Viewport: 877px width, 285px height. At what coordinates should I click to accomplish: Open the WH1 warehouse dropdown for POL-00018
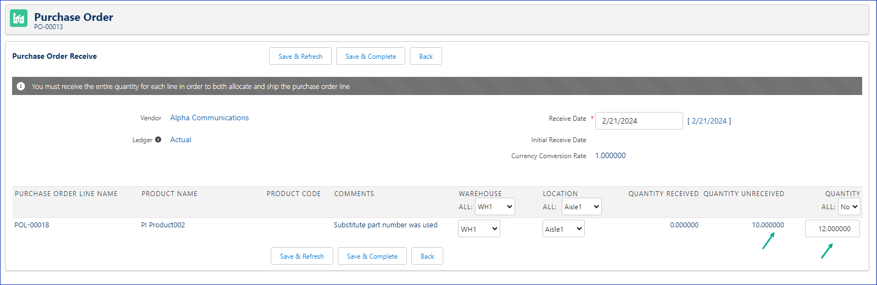tap(479, 228)
